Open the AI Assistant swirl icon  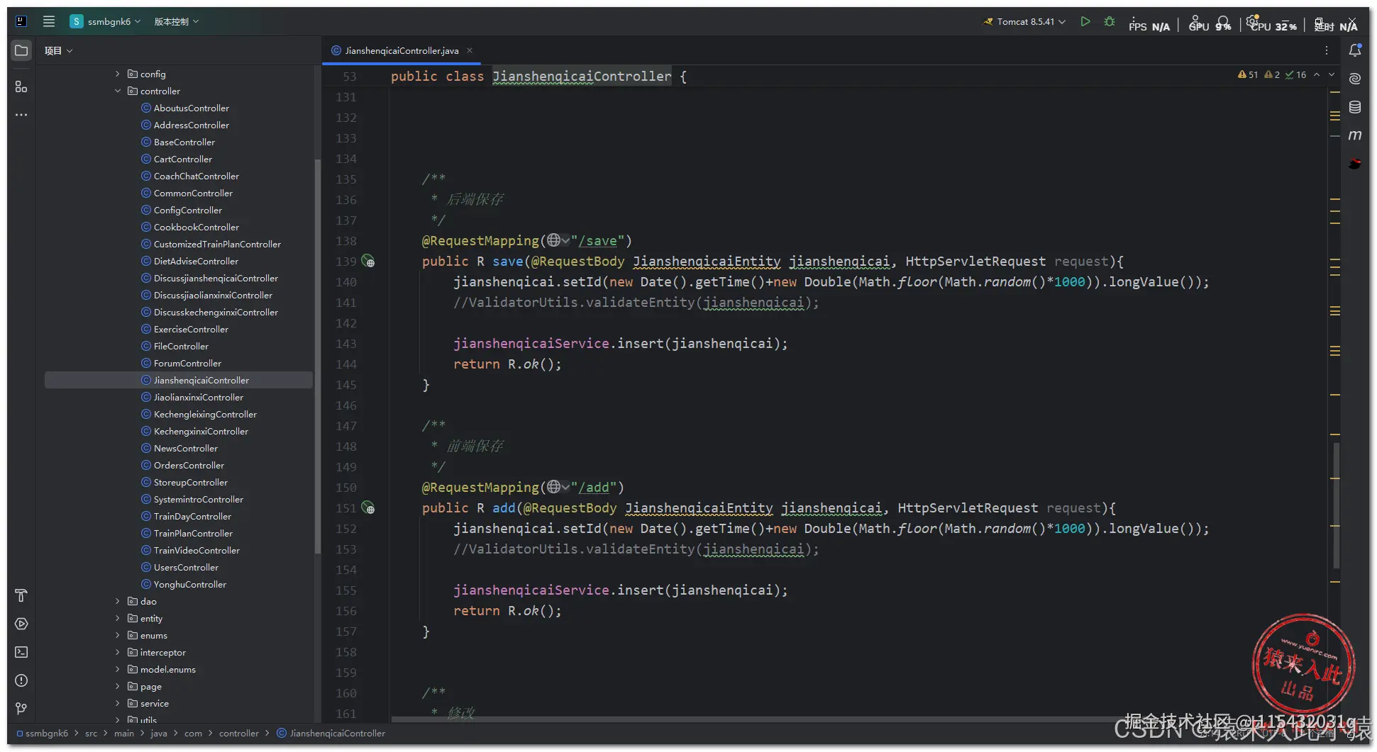(1355, 79)
